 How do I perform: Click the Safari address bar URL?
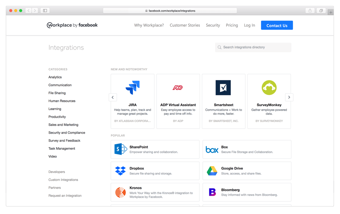pyautogui.click(x=172, y=11)
